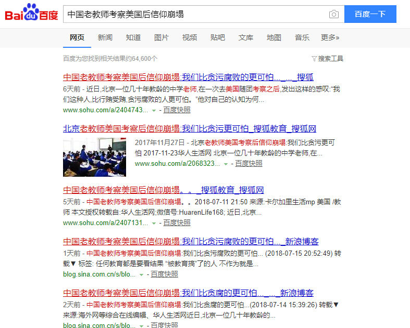Open the 我们比贪污腐败的更可怕 新浪博客 result title
The width and height of the screenshot is (410, 328).
point(191,241)
